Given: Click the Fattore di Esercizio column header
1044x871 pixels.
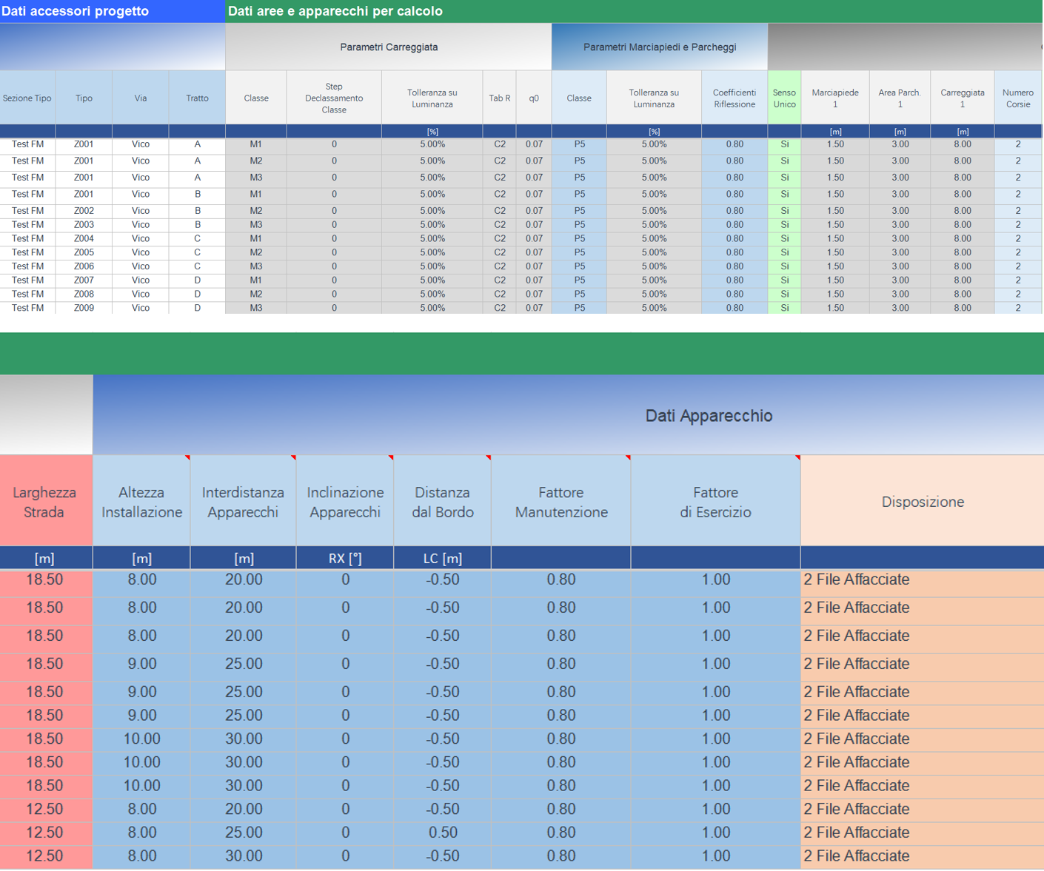Looking at the screenshot, I should [715, 502].
